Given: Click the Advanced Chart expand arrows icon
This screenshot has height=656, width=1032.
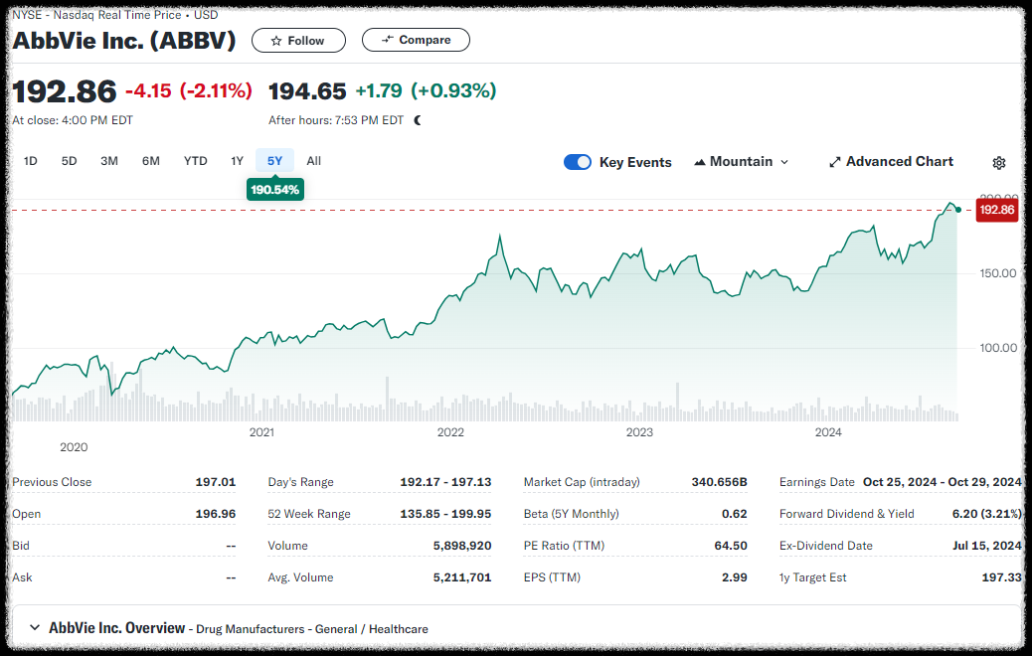Looking at the screenshot, I should pyautogui.click(x=834, y=162).
